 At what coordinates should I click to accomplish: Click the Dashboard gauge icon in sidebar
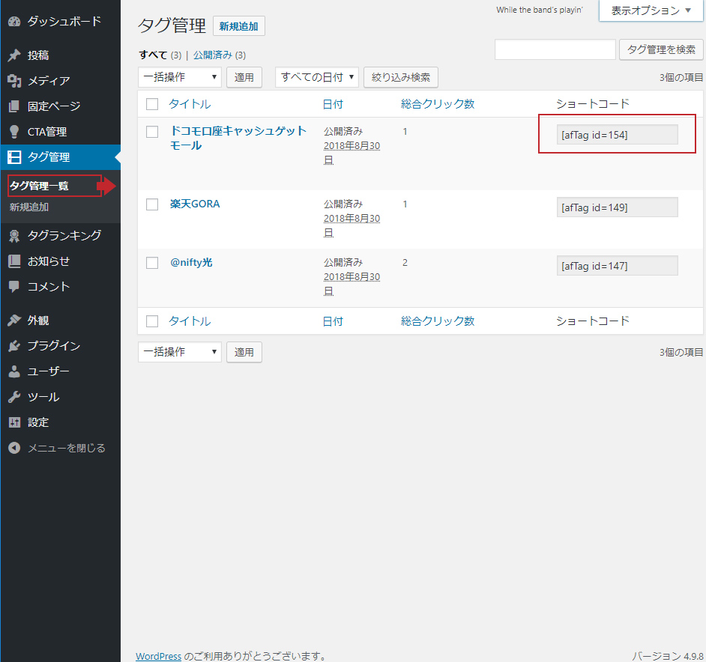tap(14, 21)
